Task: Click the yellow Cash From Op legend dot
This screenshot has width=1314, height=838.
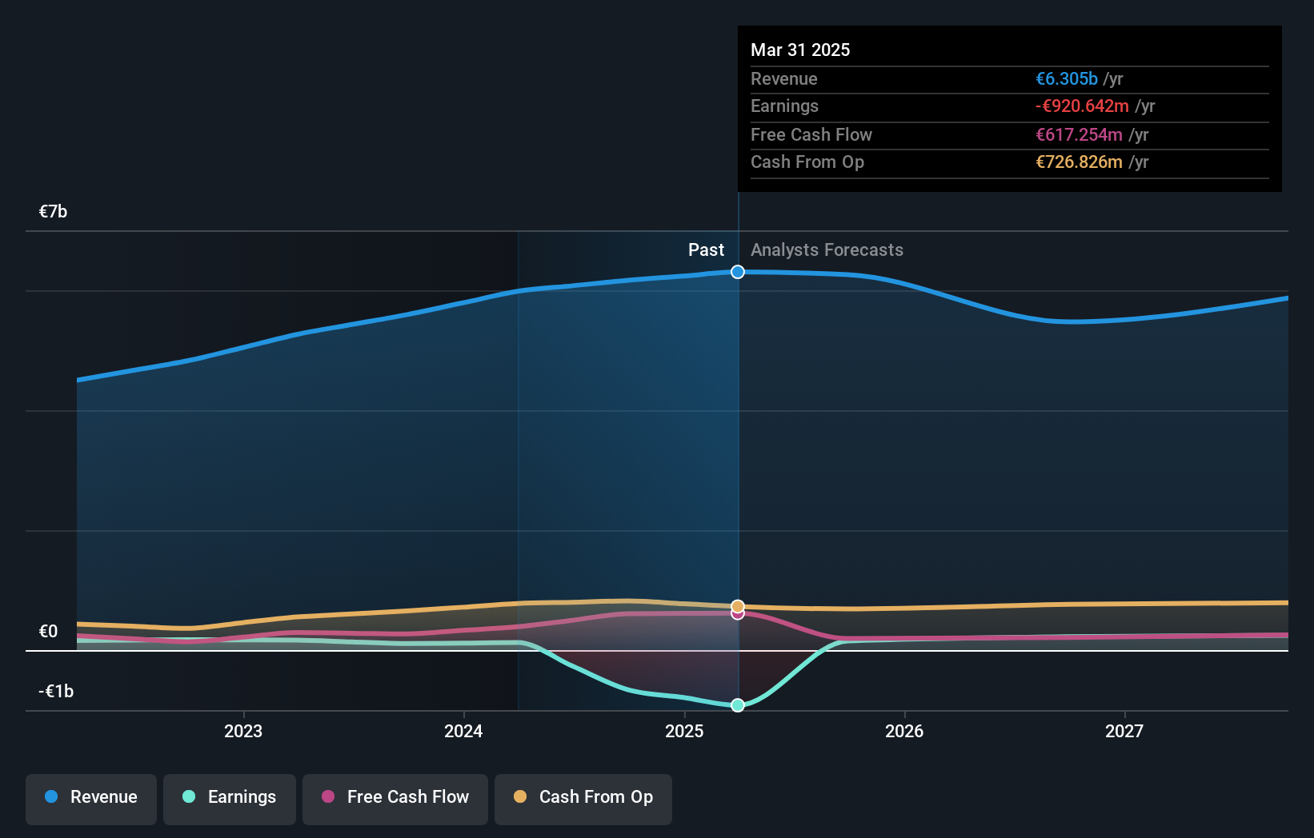Action: tap(521, 797)
